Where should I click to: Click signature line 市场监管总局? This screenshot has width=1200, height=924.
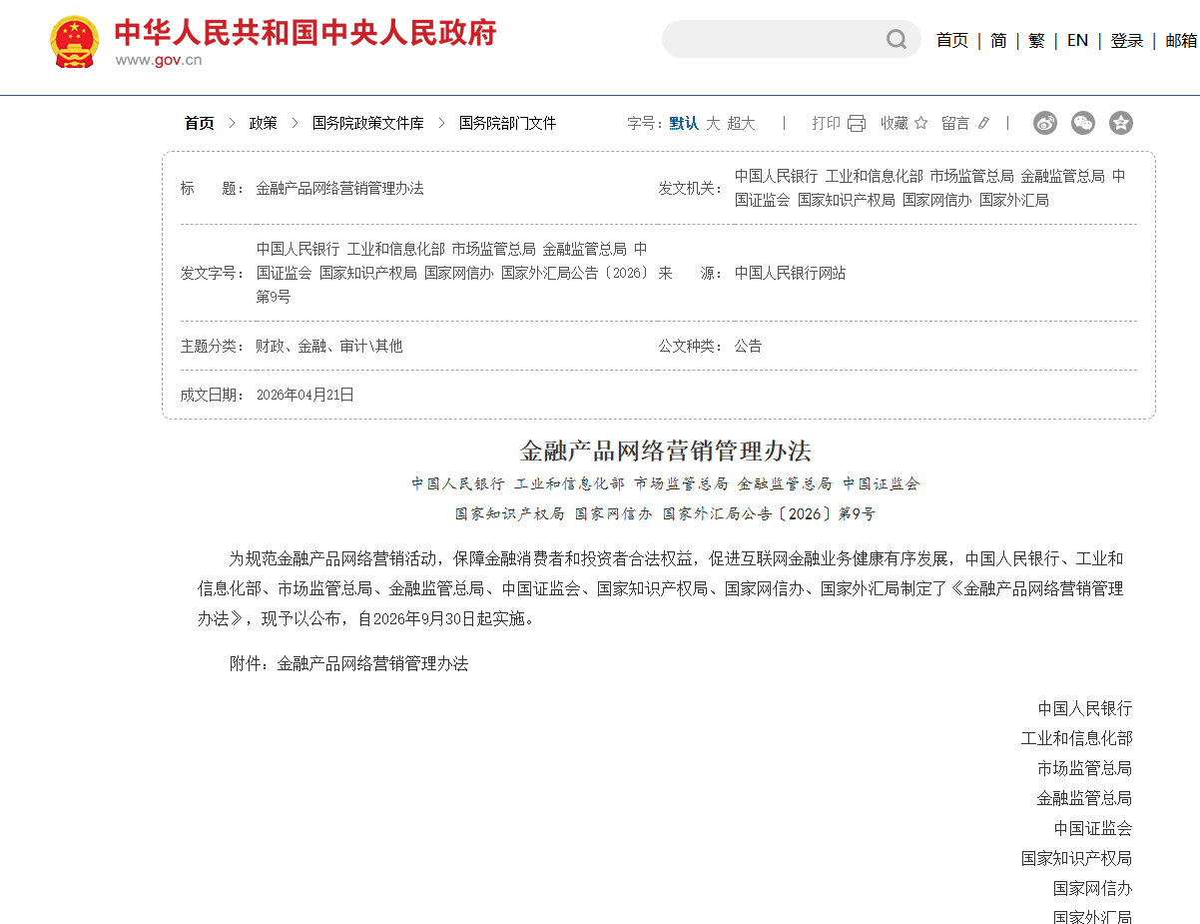coord(1085,768)
